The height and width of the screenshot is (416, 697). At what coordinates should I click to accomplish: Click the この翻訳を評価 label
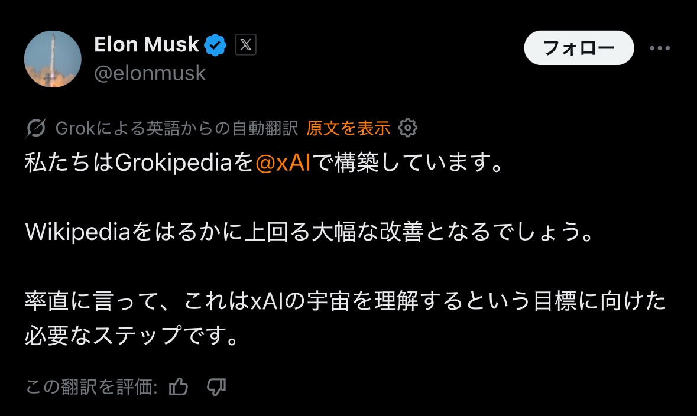tap(92, 387)
